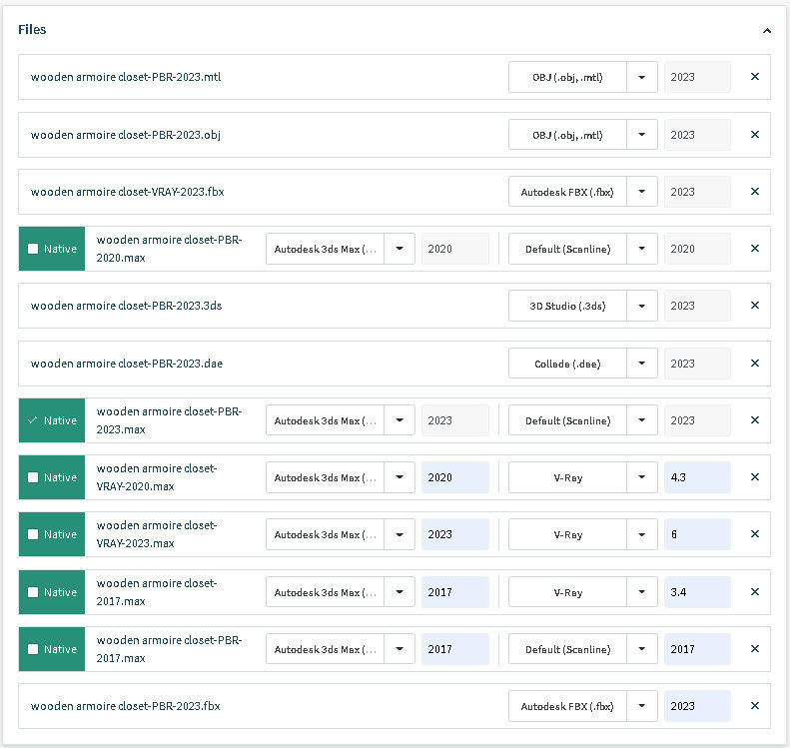Viewport: 790px width, 748px height.
Task: Mark closet-VRAY-2020.max as Native
Action: point(34,477)
